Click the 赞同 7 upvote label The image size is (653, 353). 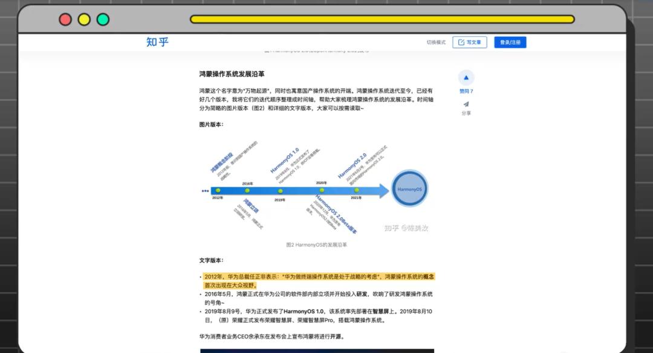pos(466,91)
